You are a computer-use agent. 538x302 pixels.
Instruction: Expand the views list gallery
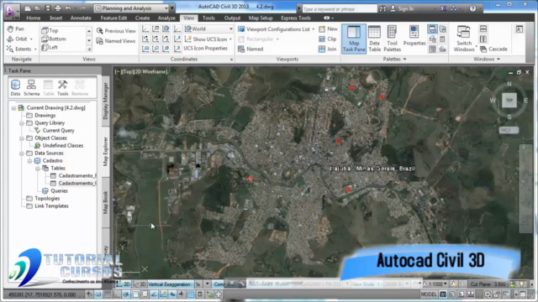click(89, 49)
